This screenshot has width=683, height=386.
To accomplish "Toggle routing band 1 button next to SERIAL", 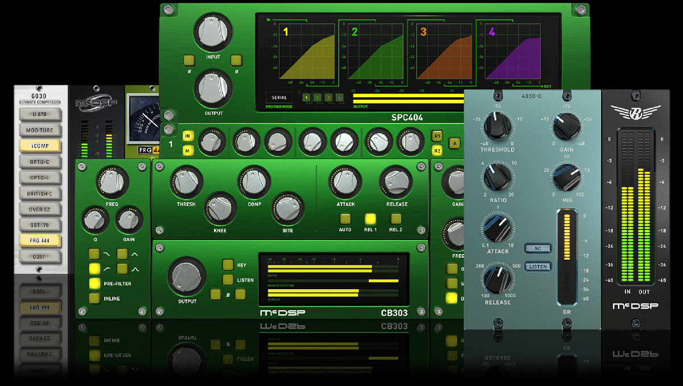I will (x=306, y=98).
